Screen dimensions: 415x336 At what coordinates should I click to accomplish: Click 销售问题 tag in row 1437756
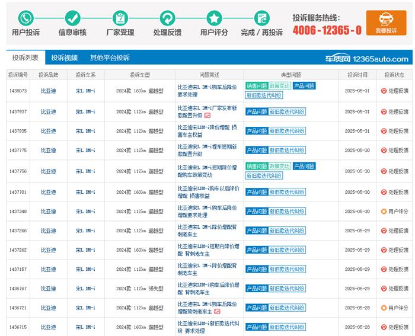(257, 166)
